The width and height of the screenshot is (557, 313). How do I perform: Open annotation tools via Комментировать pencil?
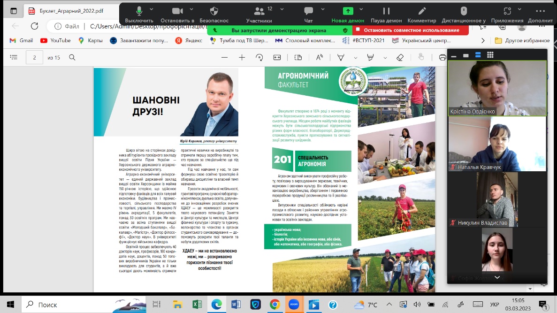422,15
